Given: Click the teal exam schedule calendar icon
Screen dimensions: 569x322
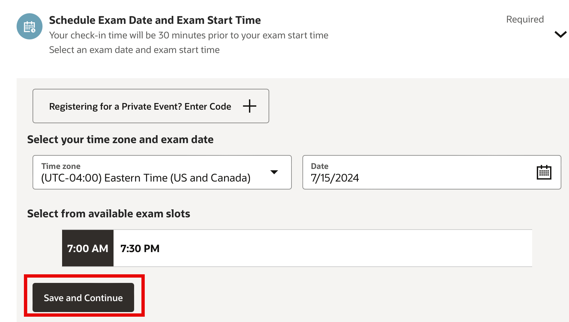Looking at the screenshot, I should coord(30,27).
